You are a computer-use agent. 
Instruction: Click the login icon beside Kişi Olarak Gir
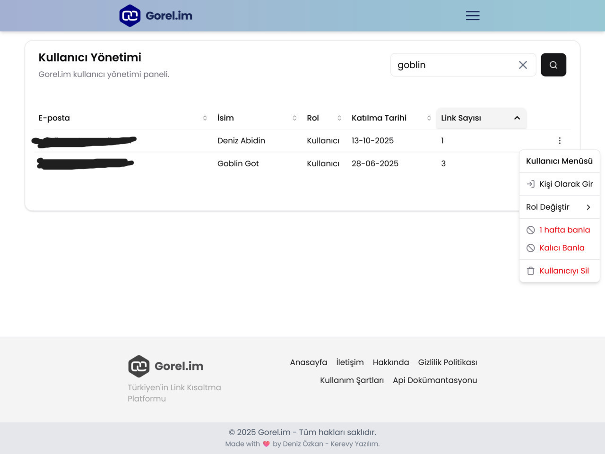coord(531,184)
